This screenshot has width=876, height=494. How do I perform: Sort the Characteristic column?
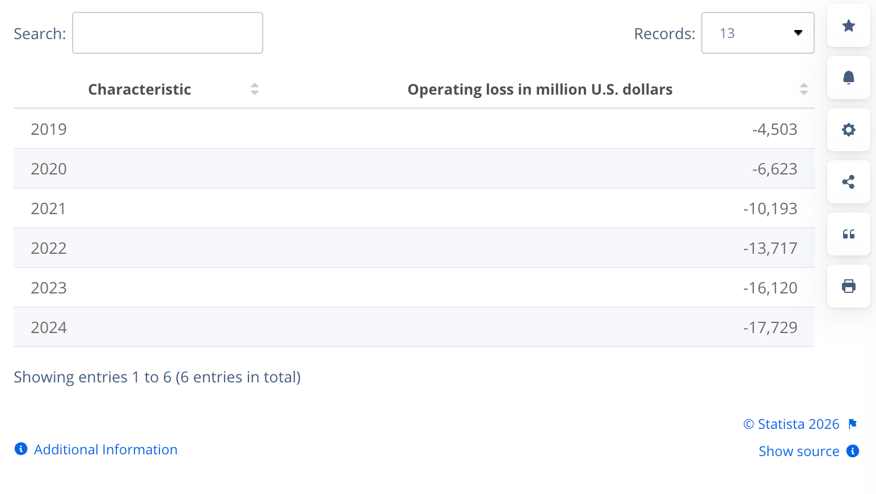click(x=255, y=89)
